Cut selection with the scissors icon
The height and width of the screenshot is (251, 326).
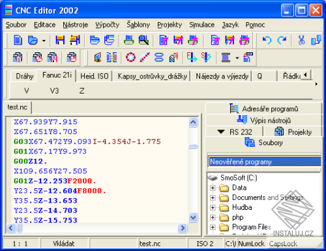tap(301, 41)
